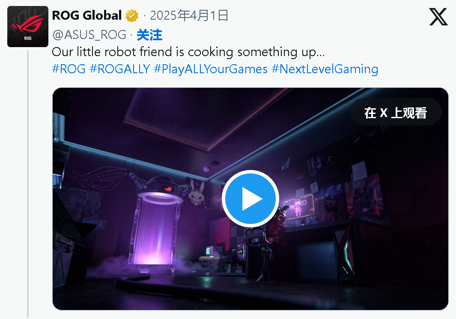
Task: Click the tweet text about robot friend
Action: [x=188, y=52]
